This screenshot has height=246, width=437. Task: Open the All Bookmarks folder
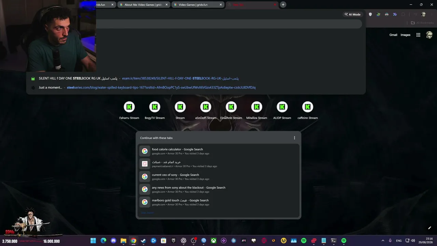coord(422,23)
